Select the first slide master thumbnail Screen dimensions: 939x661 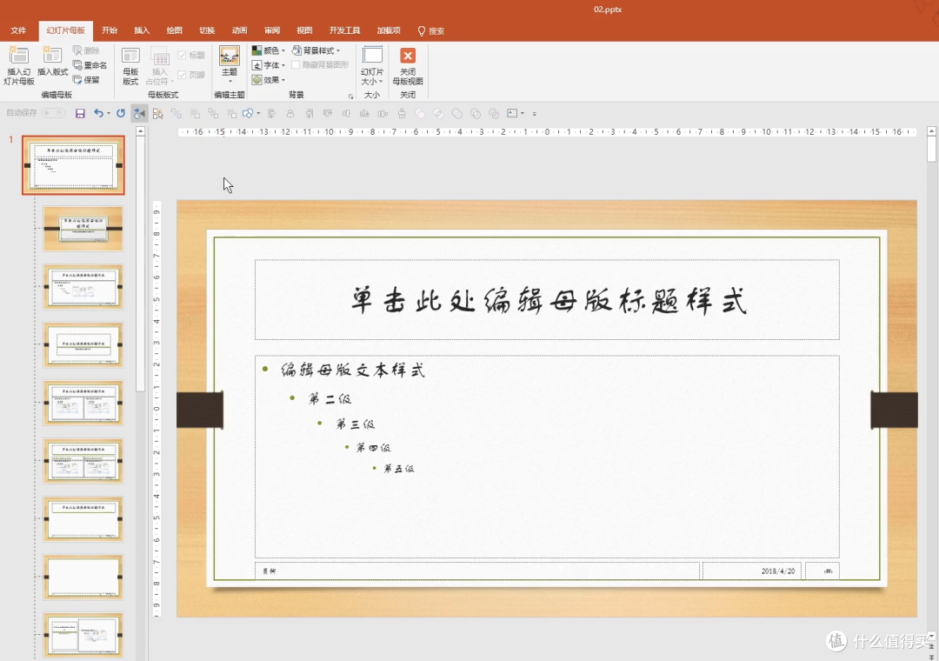(74, 164)
